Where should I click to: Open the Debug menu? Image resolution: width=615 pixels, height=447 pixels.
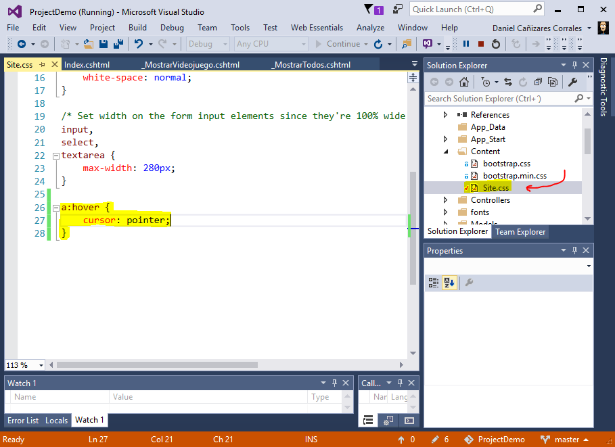(172, 28)
